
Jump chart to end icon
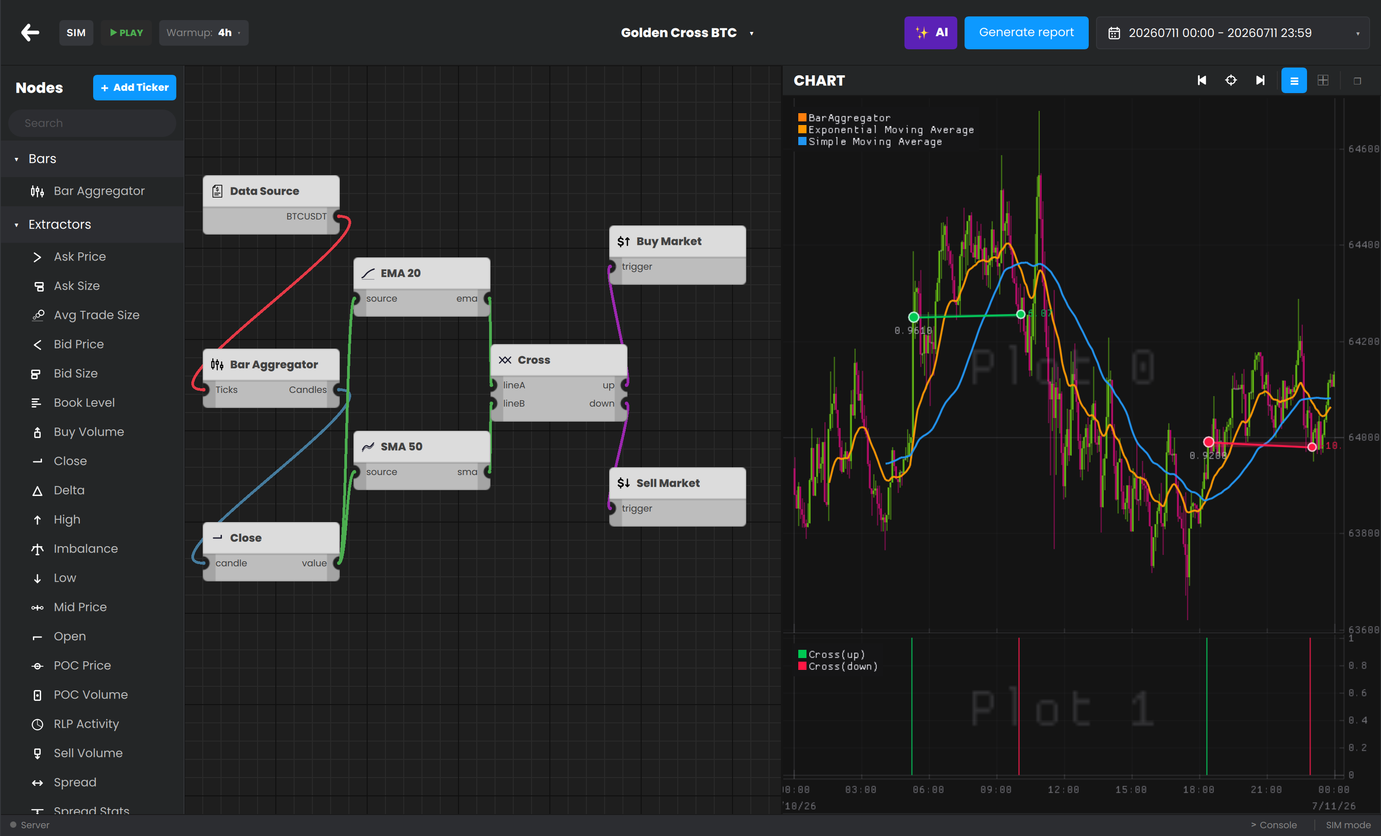tap(1260, 81)
